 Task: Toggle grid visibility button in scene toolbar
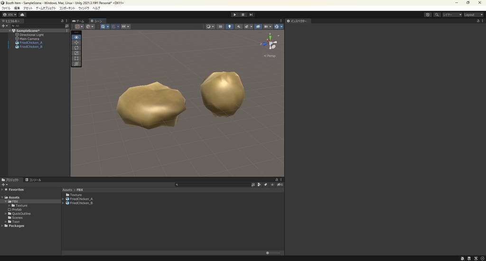(103, 27)
